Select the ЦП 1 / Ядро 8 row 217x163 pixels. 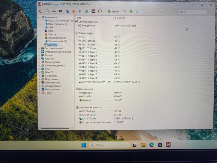coord(99,78)
